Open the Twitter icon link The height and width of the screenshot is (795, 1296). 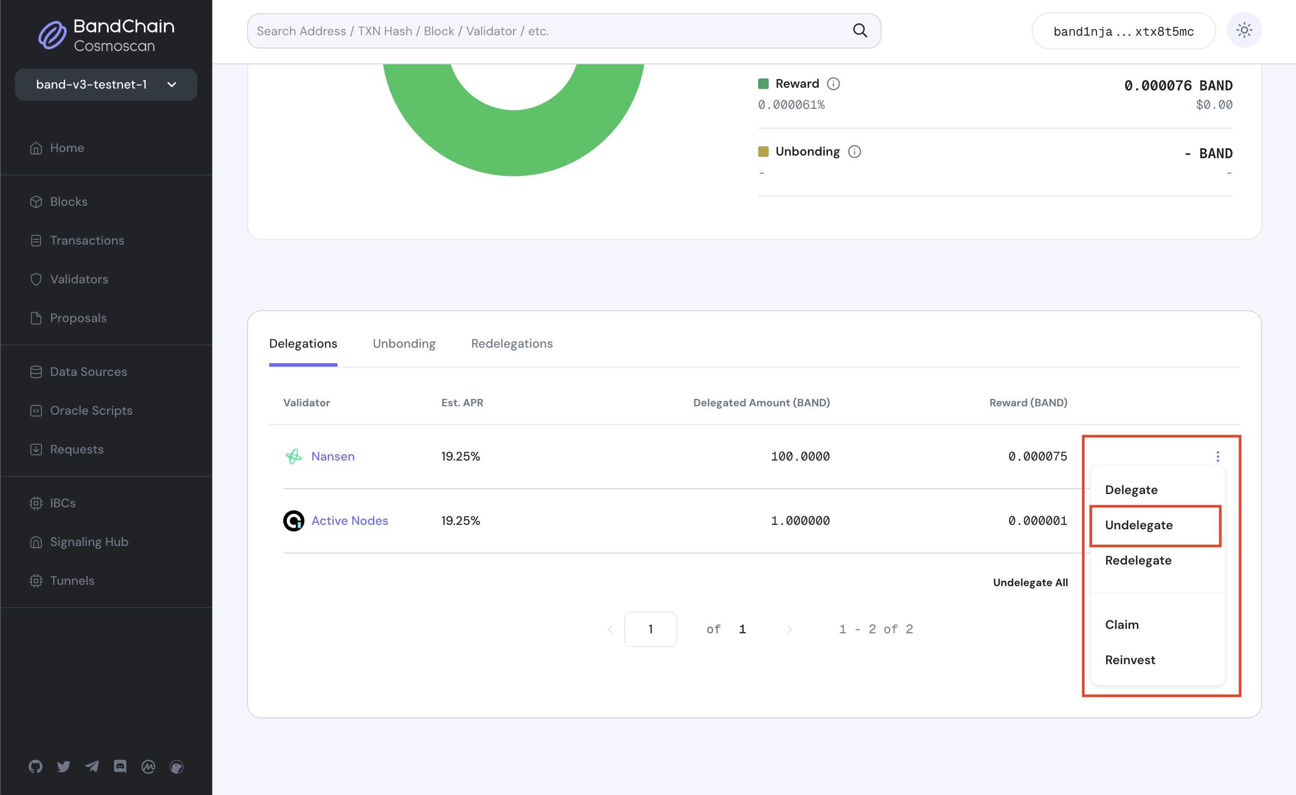tap(63, 767)
